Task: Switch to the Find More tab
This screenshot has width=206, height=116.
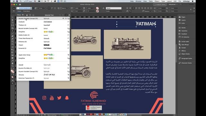Action: pos(26,11)
